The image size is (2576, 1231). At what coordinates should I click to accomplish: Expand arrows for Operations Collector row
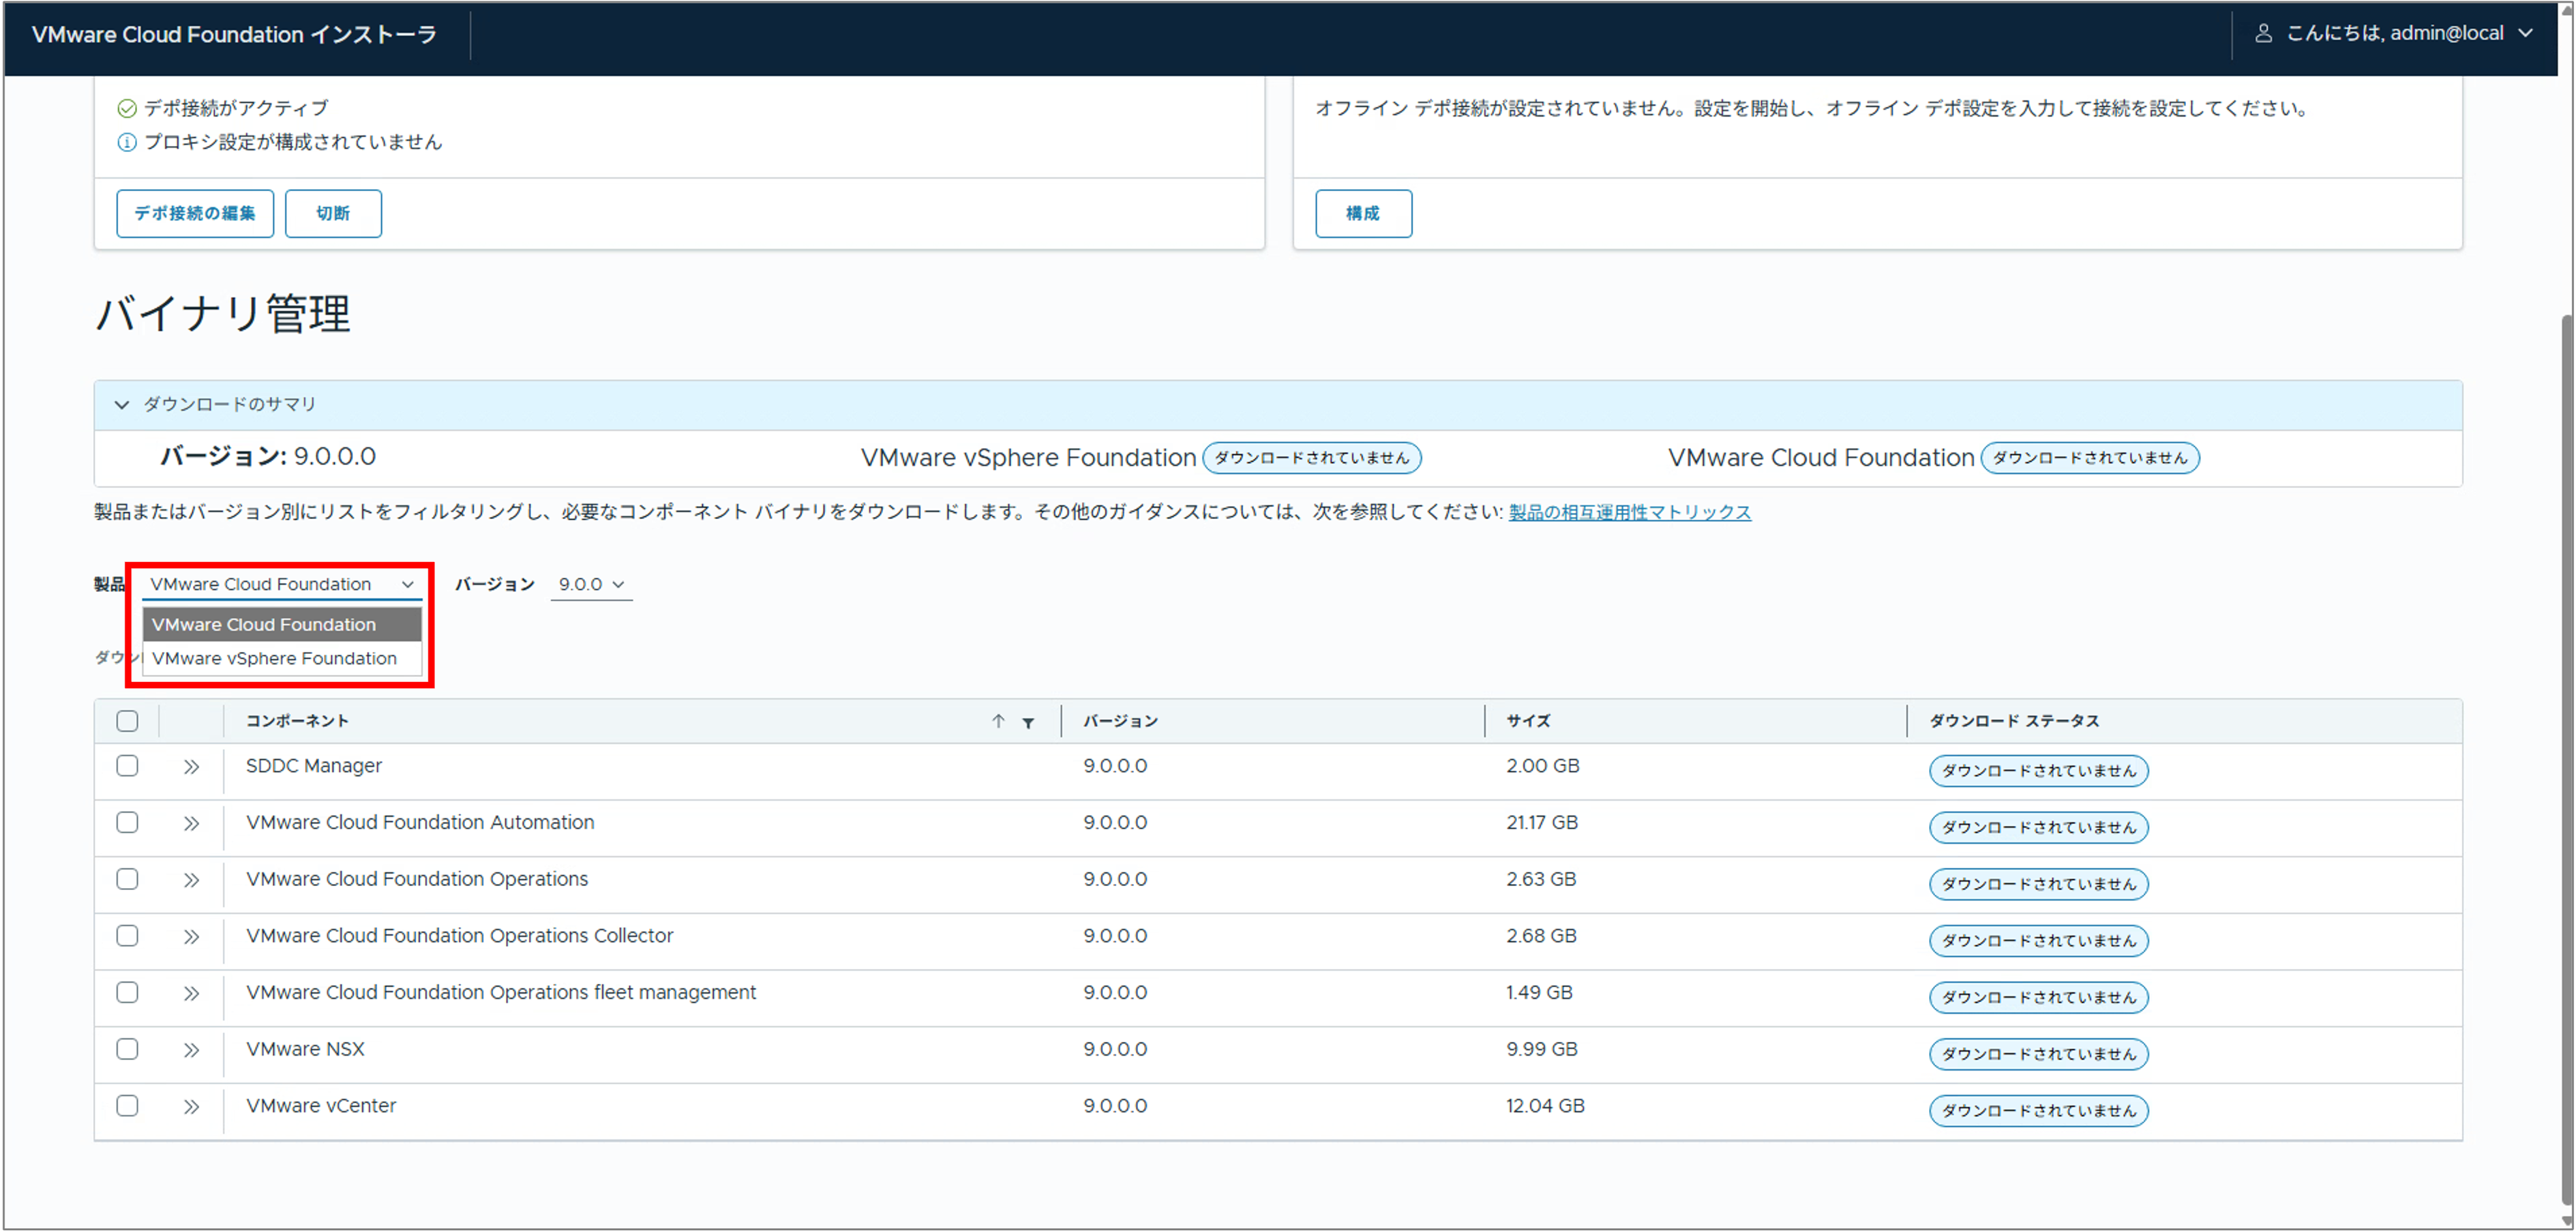191,937
